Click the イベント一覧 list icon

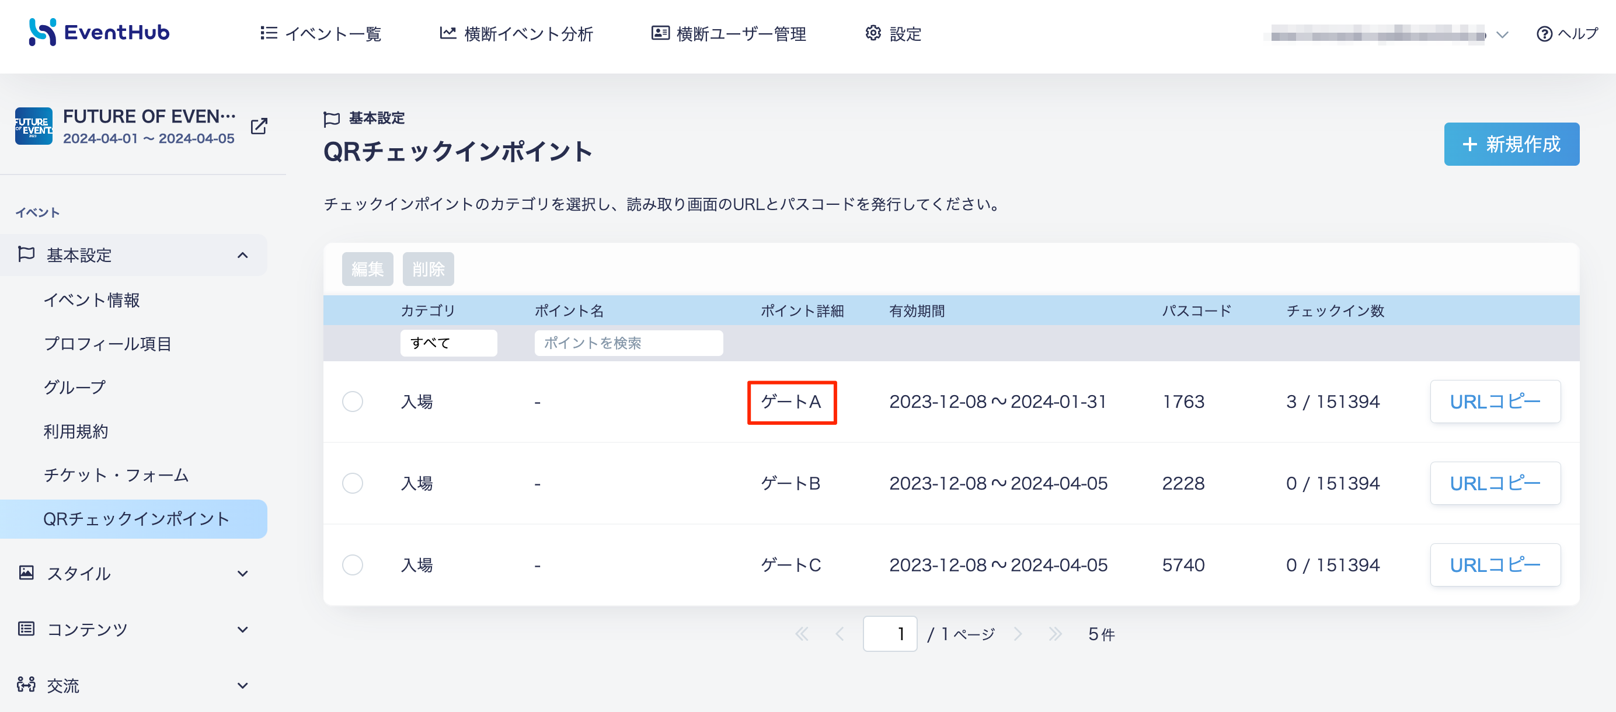pos(269,33)
